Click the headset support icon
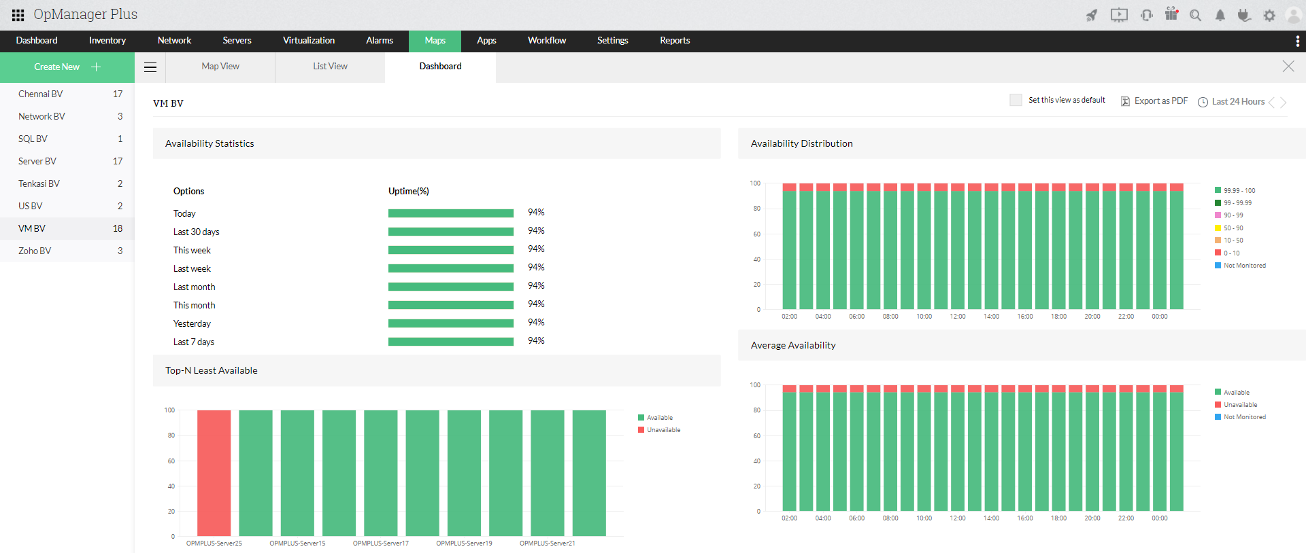This screenshot has width=1306, height=553. [x=1147, y=15]
